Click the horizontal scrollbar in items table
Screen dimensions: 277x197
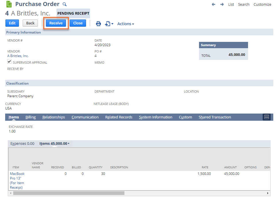coord(69,193)
